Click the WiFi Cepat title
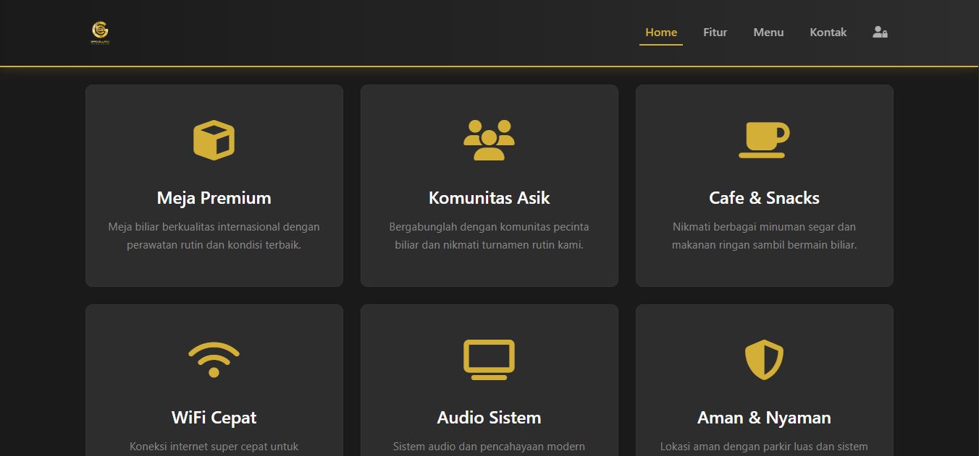Screen dimensions: 979x456 click(x=214, y=418)
